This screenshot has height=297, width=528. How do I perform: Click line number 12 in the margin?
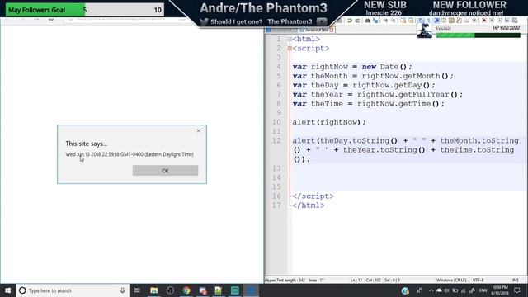(276, 140)
